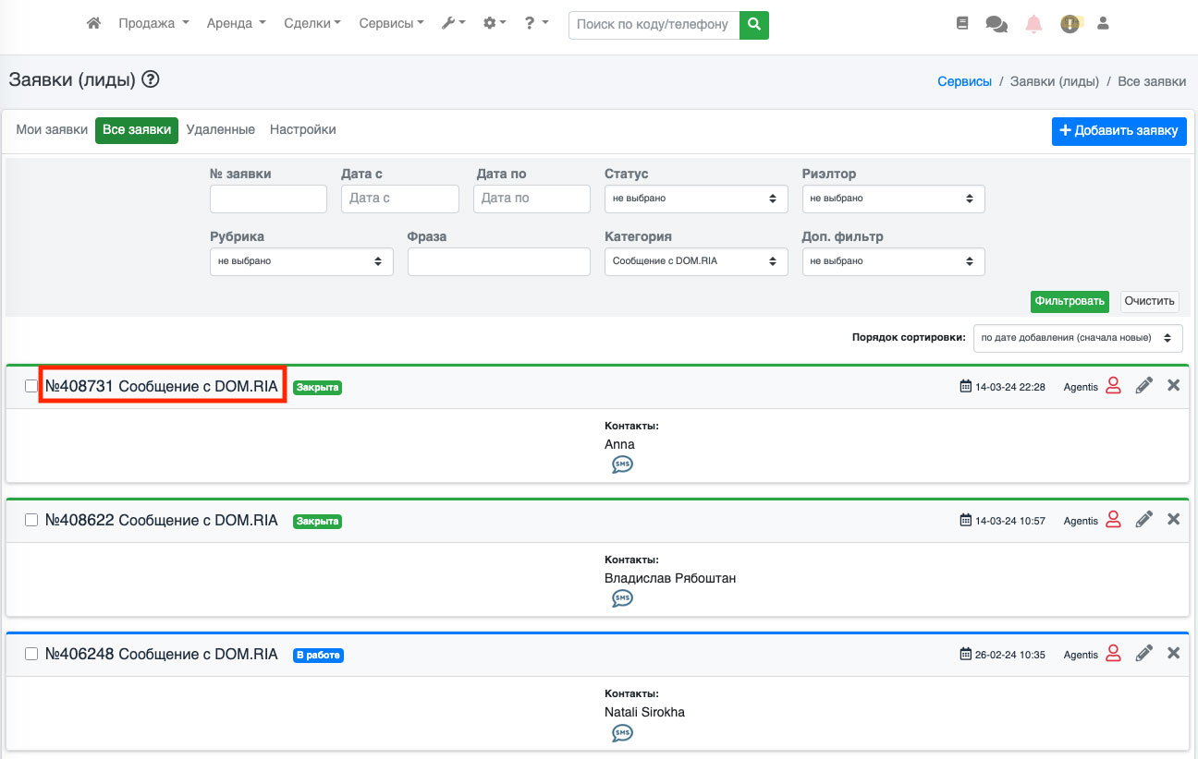Click the Добавить заявку button
Viewport: 1198px width, 759px height.
point(1119,131)
